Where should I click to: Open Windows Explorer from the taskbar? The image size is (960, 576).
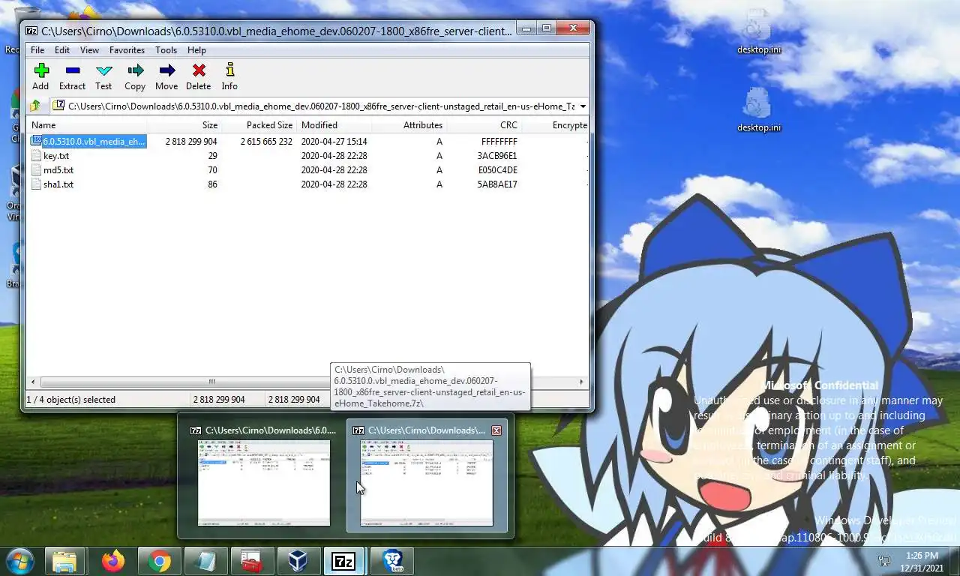64,561
